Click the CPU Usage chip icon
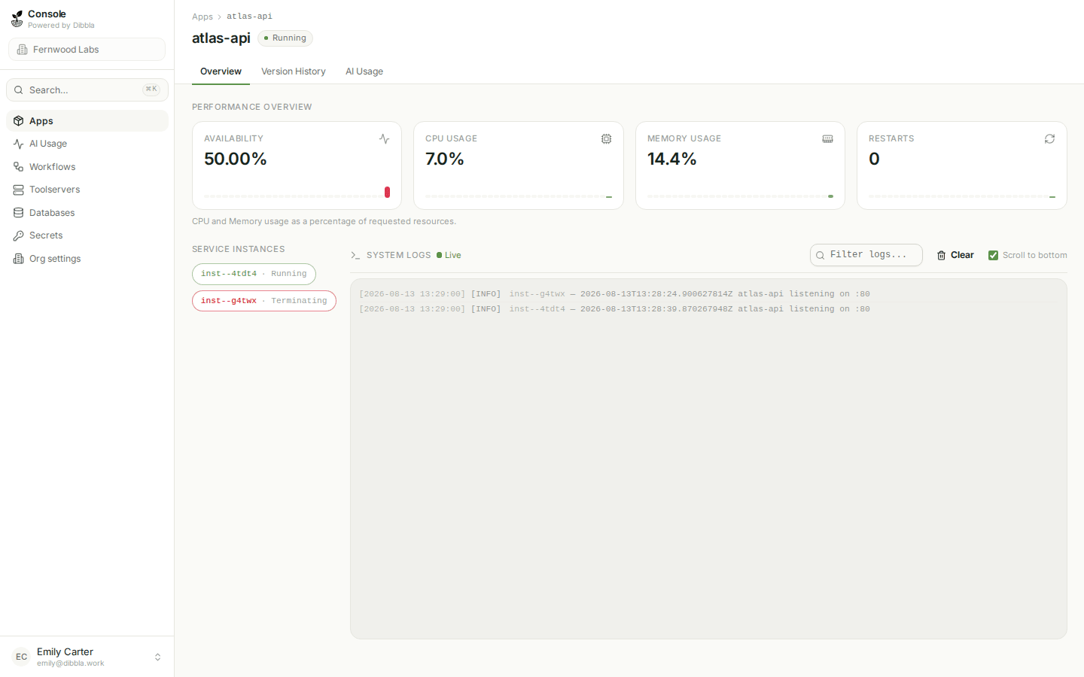1084x677 pixels. (x=606, y=139)
